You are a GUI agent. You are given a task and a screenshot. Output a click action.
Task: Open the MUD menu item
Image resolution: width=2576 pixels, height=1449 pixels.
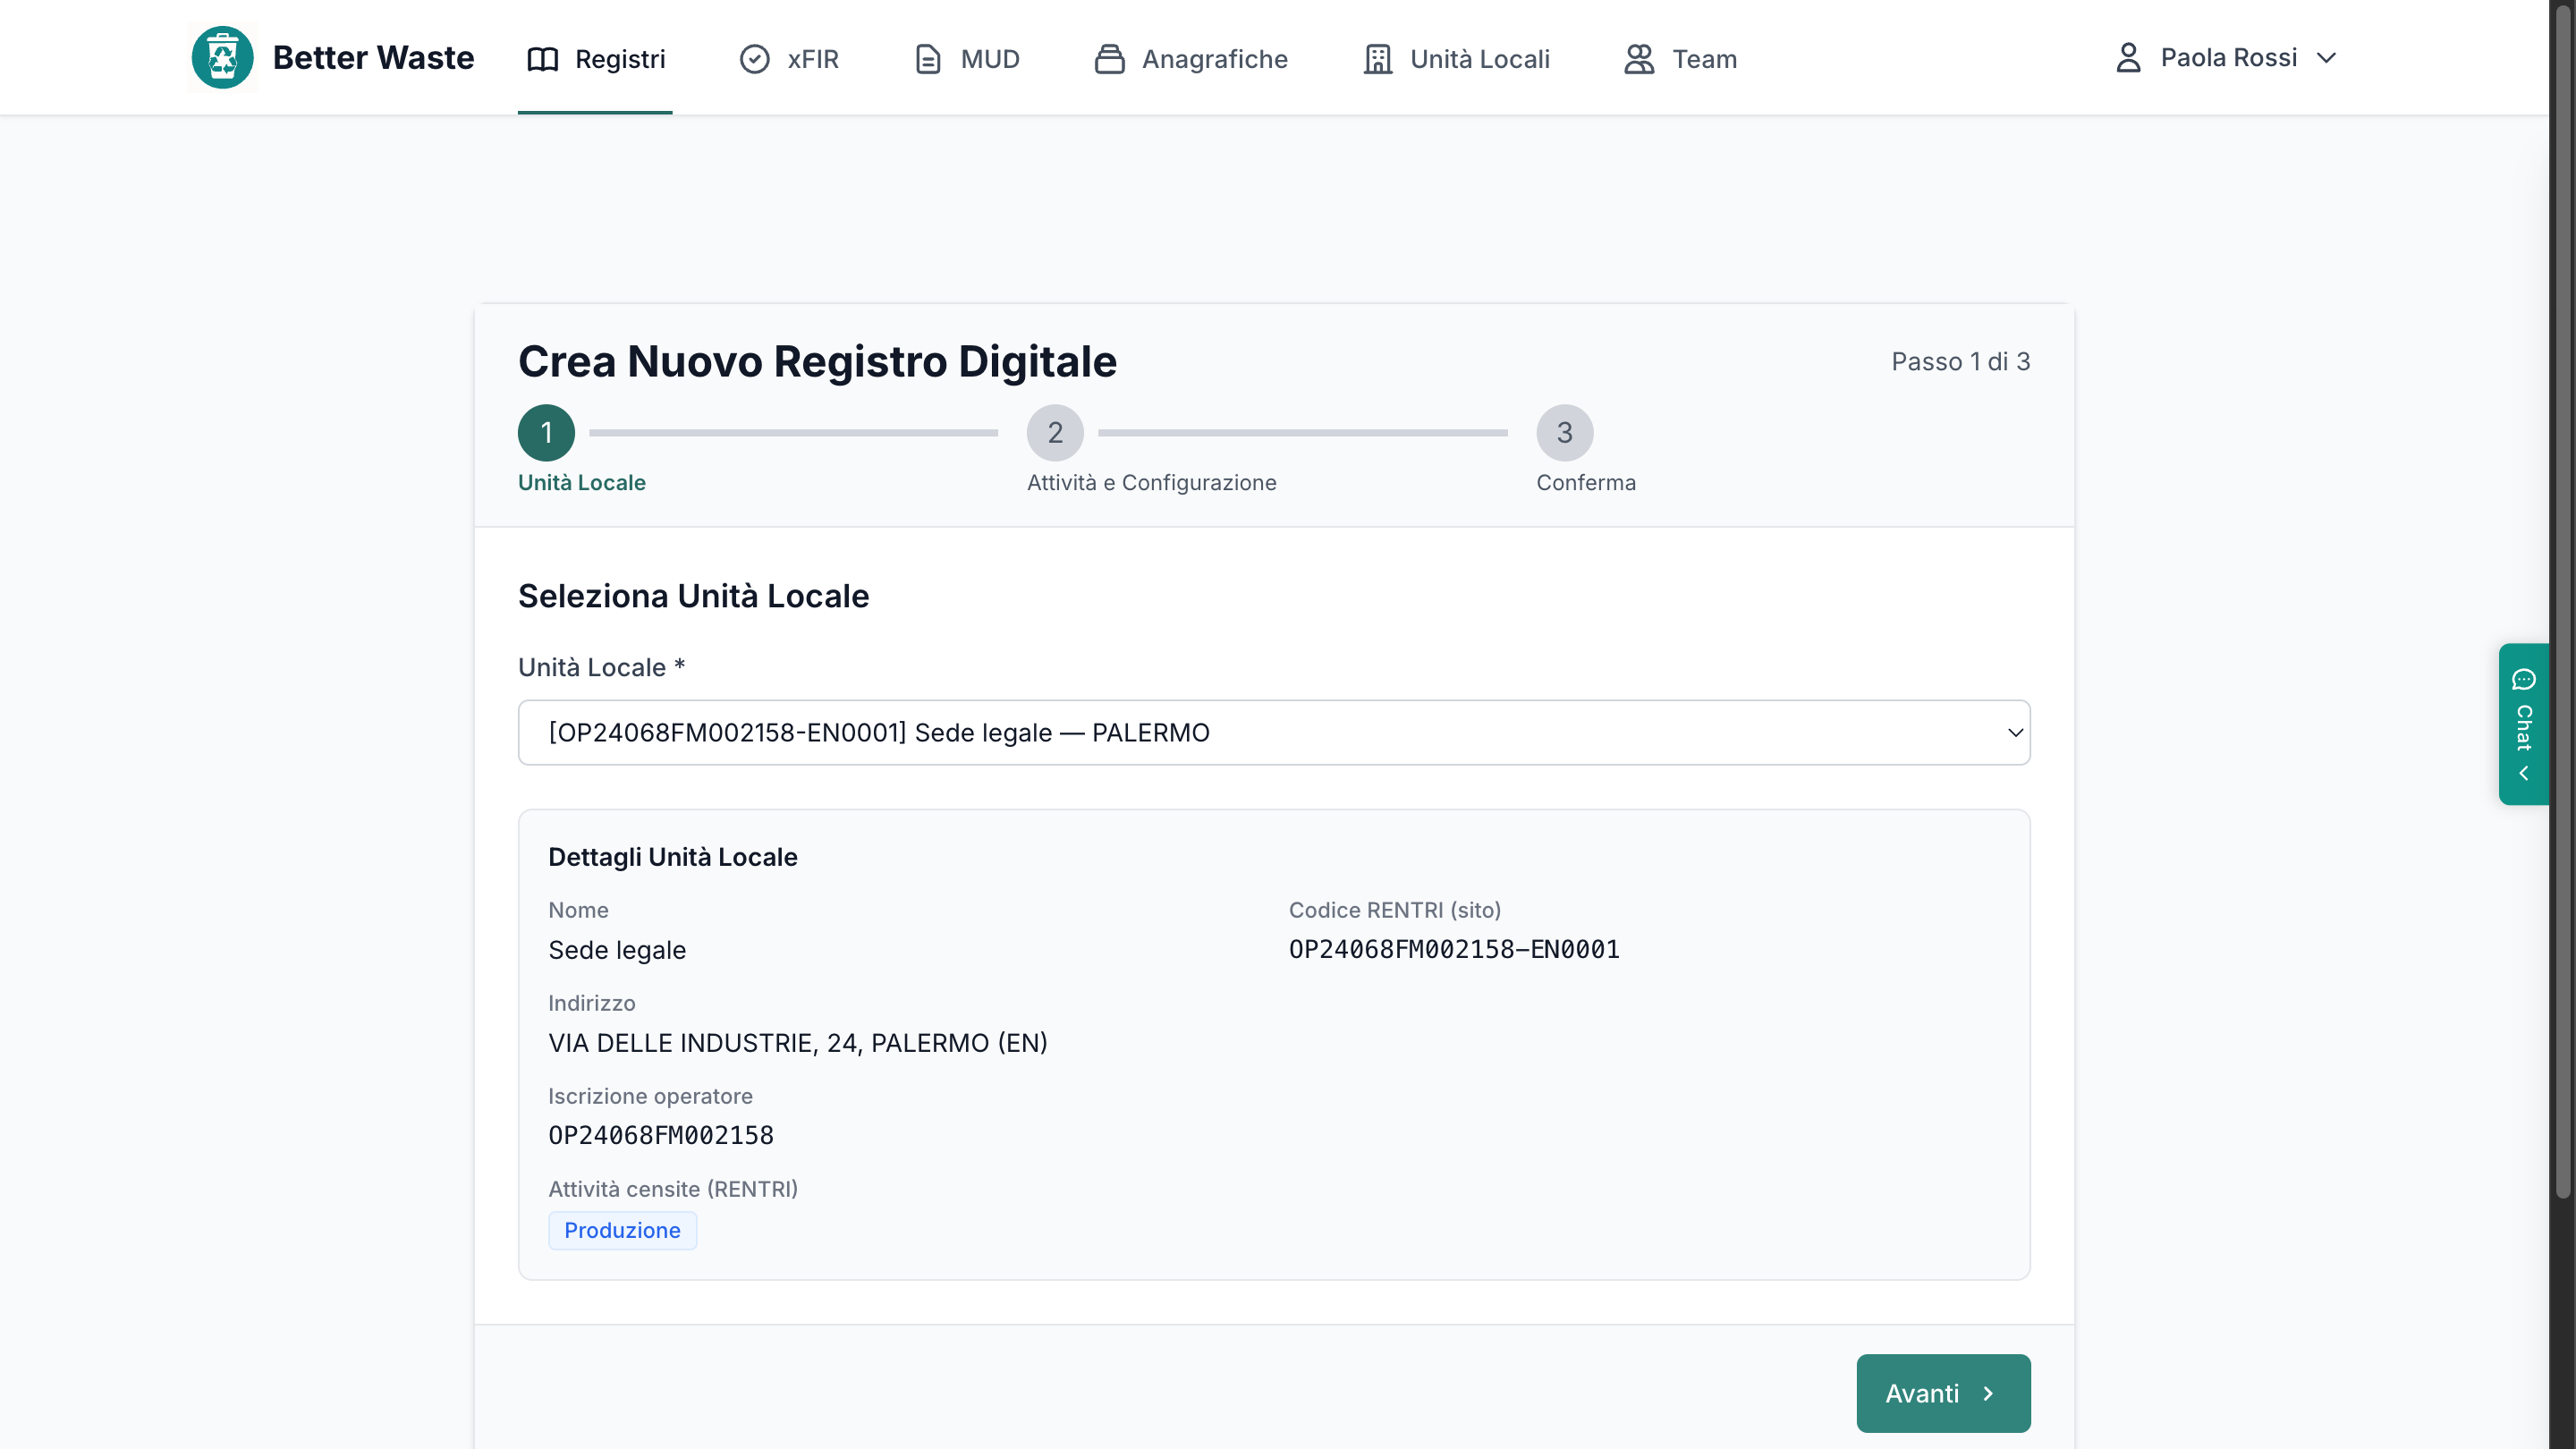[967, 59]
